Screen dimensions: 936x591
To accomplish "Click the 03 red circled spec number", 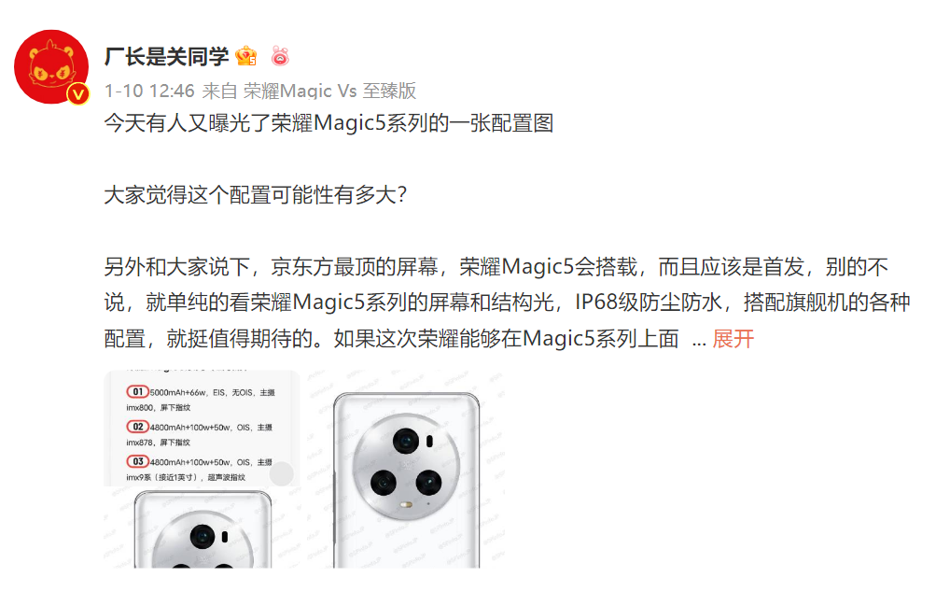I will [137, 461].
